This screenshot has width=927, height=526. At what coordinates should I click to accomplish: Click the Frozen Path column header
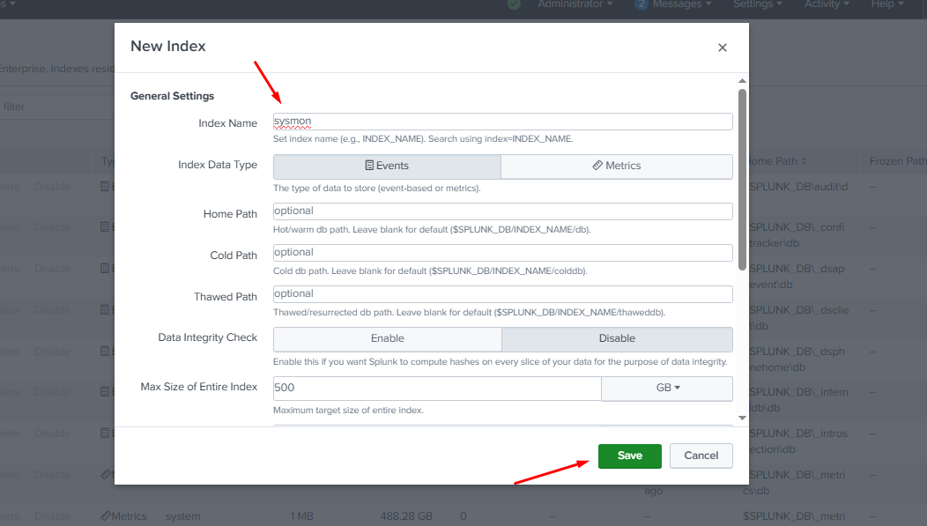(897, 161)
